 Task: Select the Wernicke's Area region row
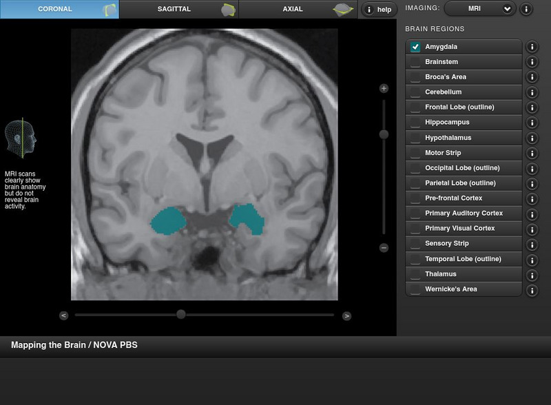(463, 289)
